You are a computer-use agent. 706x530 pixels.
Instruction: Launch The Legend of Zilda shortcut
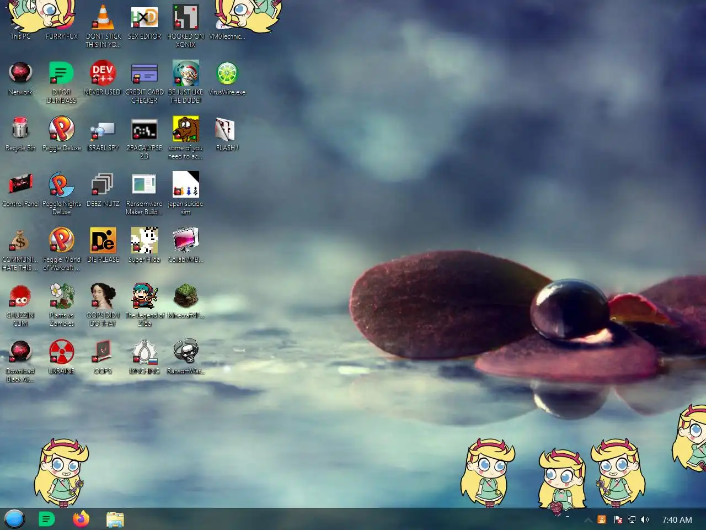pyautogui.click(x=145, y=305)
